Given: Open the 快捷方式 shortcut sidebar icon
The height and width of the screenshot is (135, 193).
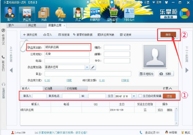Looking at the screenshot, I should pos(3,30).
